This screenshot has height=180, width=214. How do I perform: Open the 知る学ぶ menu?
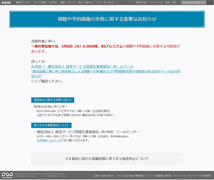[53, 3]
